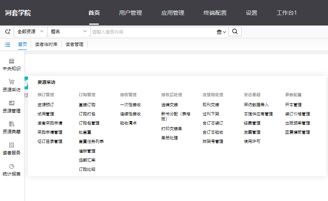Viewport: 328px width, 201px height.
Task: Open the 采访数据导入 link
Action: click(x=256, y=105)
